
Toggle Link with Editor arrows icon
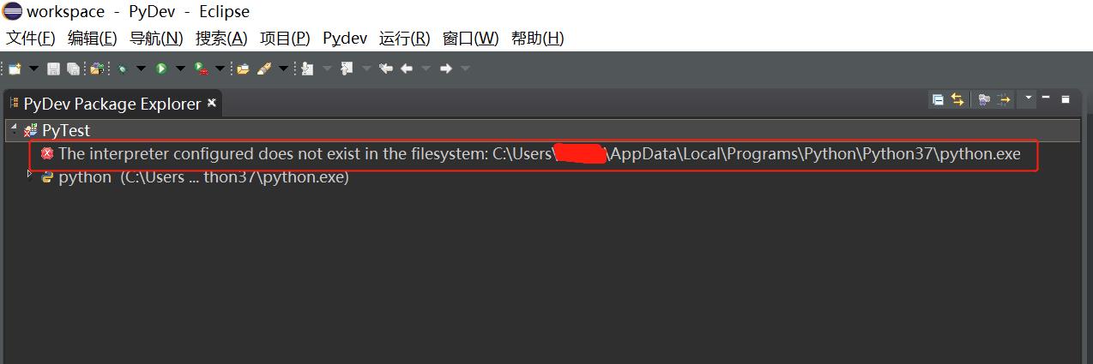pyautogui.click(x=957, y=100)
